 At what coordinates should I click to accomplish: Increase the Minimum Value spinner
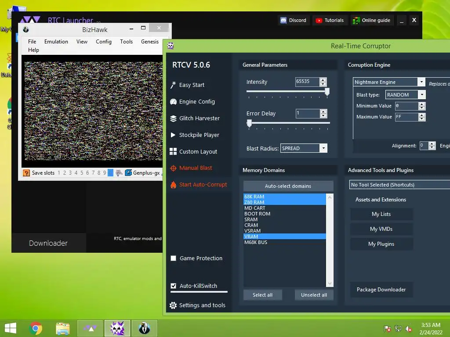click(421, 104)
